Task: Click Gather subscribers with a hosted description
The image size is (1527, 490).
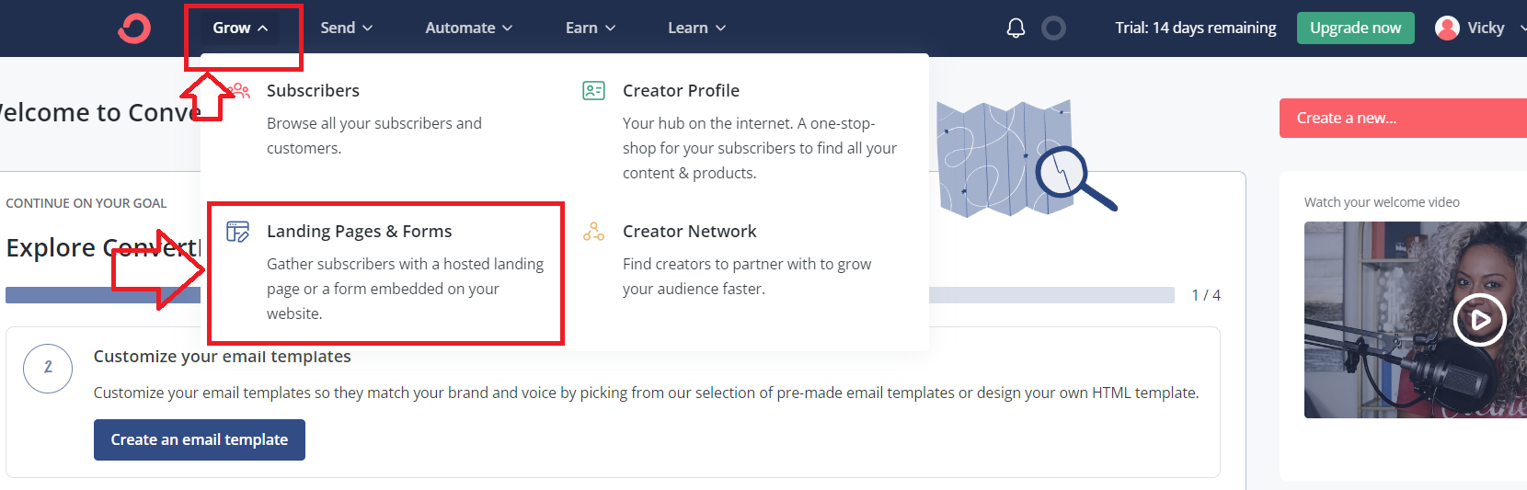Action: [x=405, y=289]
